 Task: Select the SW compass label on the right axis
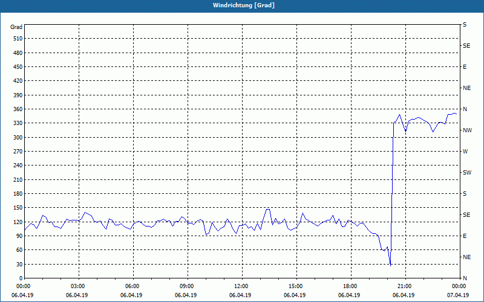click(467, 173)
